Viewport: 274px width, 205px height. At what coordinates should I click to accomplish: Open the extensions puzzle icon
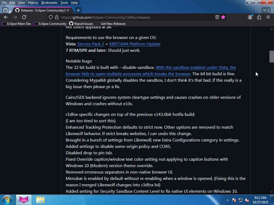point(259,17)
